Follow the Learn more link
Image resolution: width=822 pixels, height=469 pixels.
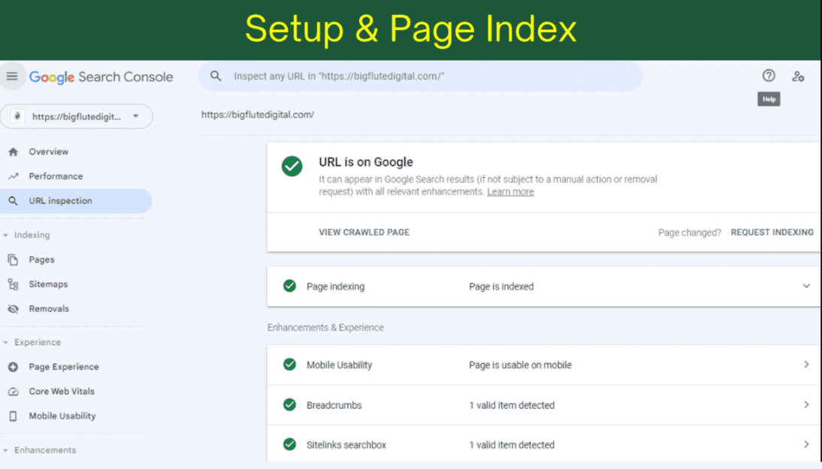tap(510, 192)
